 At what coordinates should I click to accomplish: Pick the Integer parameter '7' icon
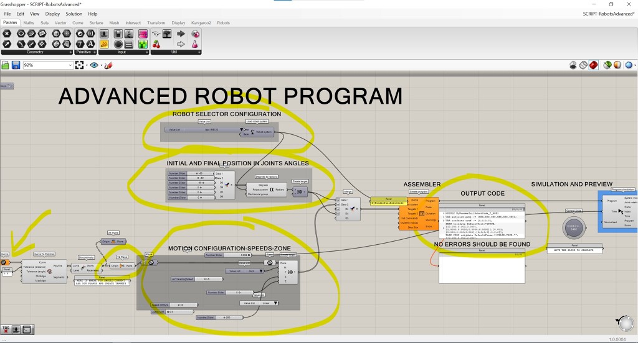coord(80,44)
